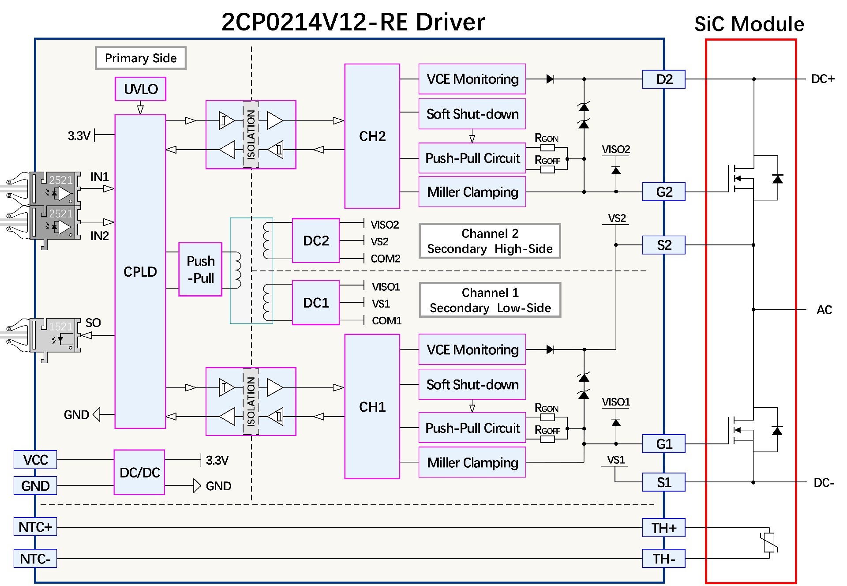Viewport: 847px width, 586px height.
Task: Select the CPLD block
Action: point(140,271)
